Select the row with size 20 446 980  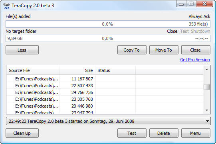click(105, 106)
